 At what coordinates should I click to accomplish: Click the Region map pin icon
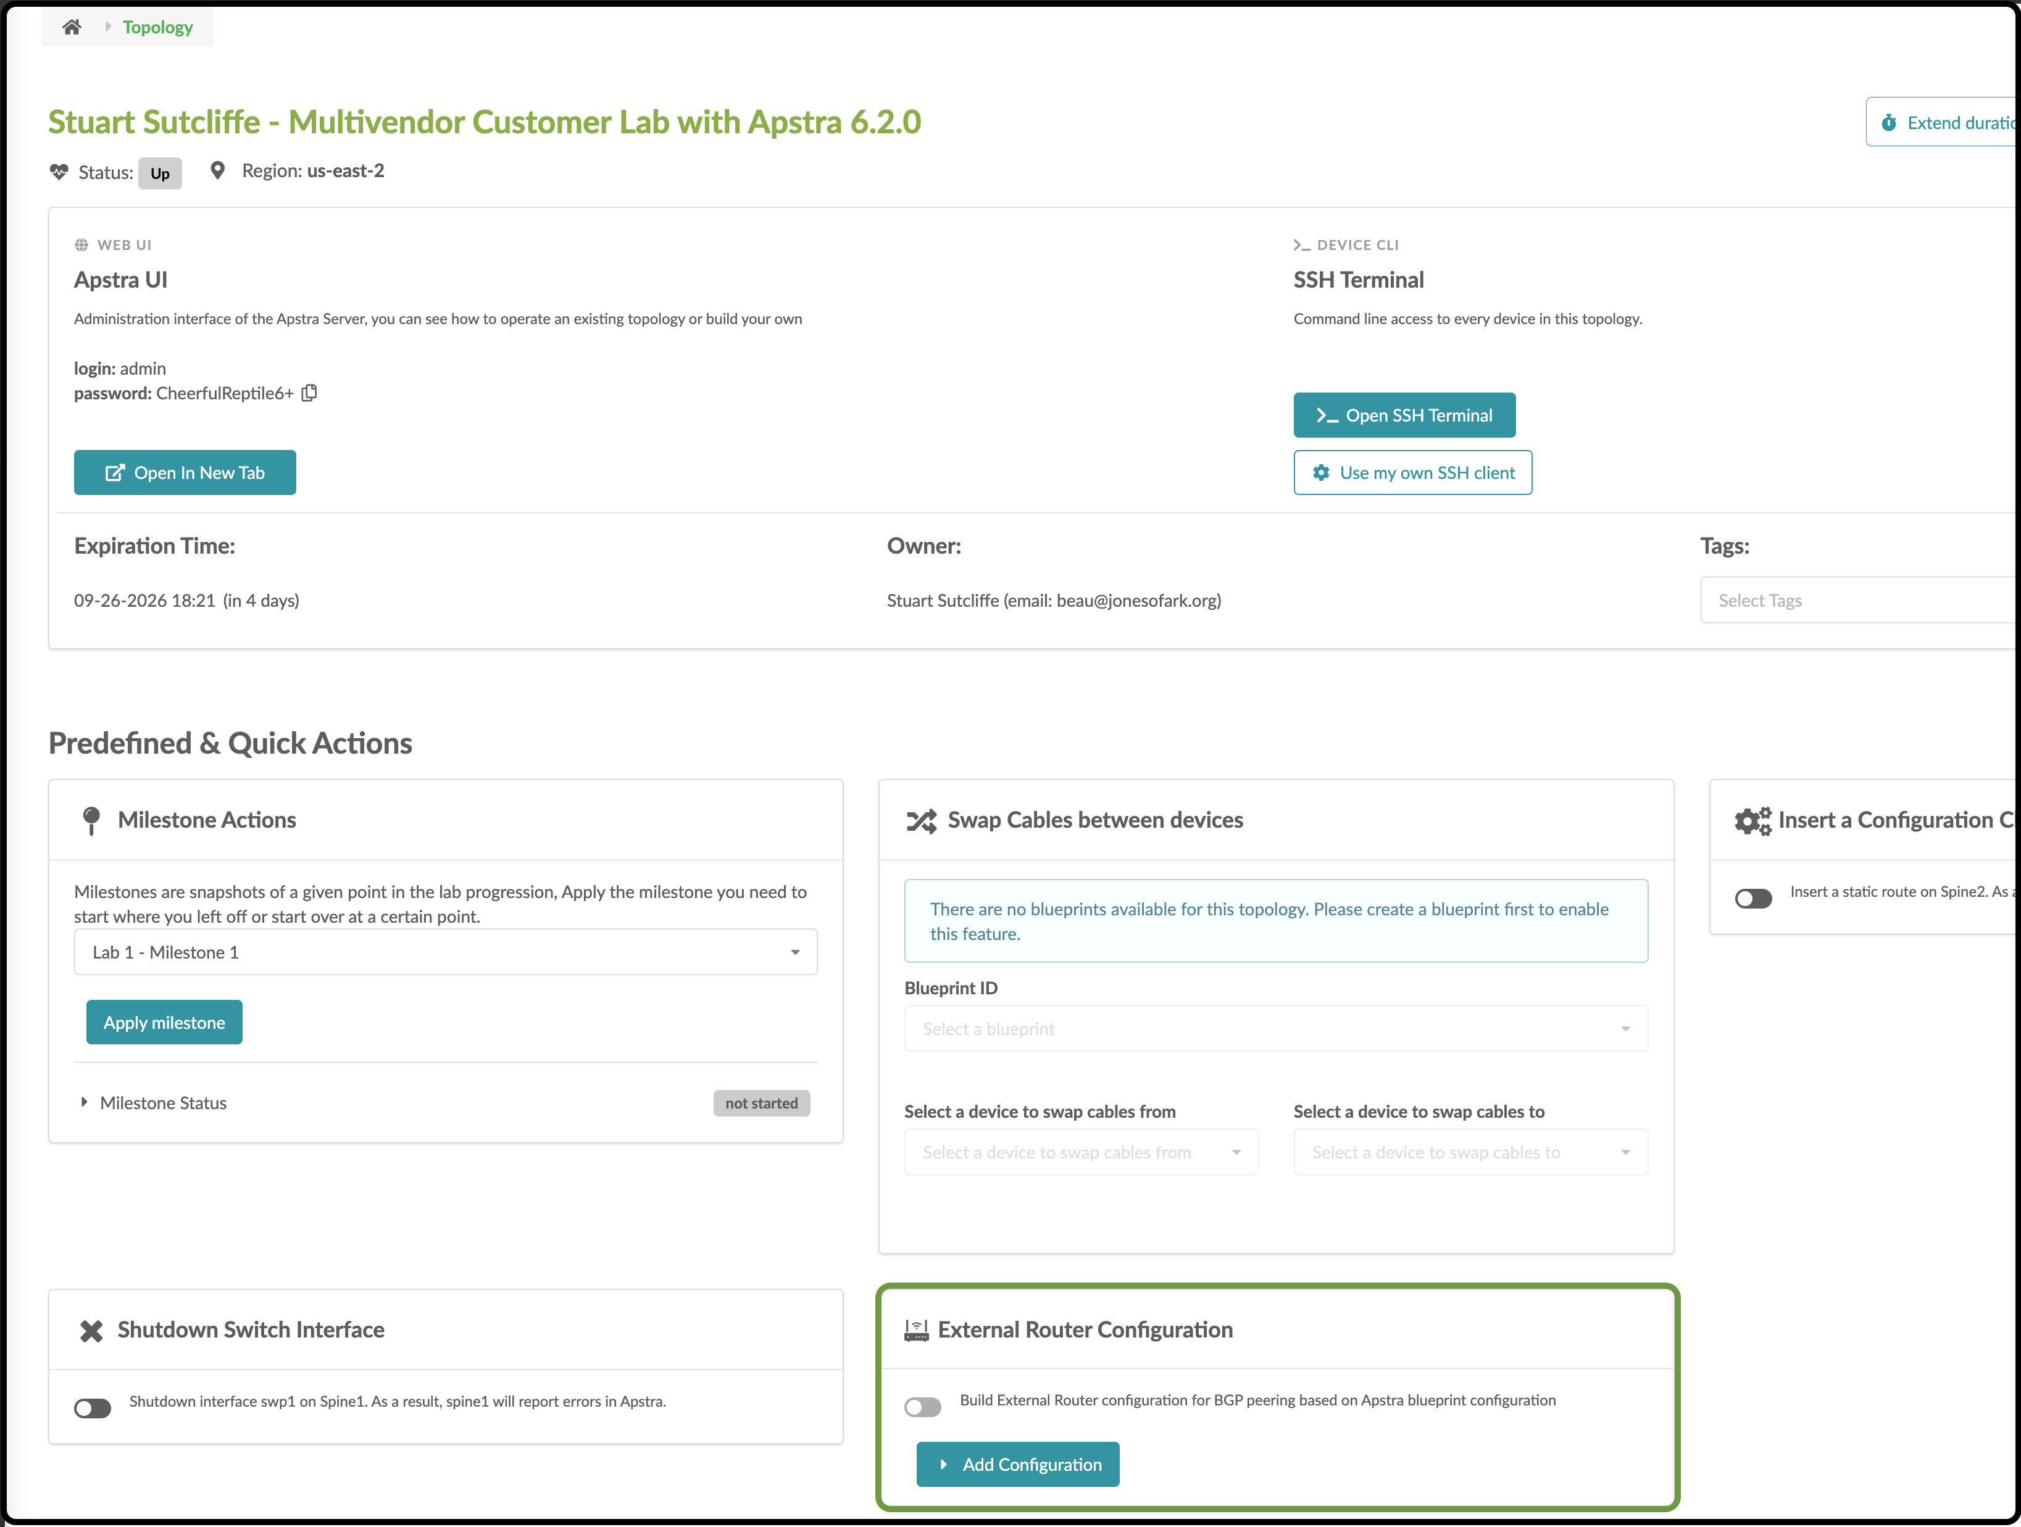coord(217,171)
